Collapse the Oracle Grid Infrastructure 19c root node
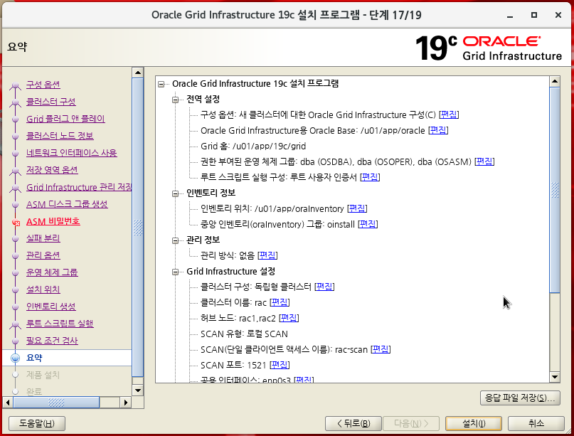 click(x=161, y=84)
